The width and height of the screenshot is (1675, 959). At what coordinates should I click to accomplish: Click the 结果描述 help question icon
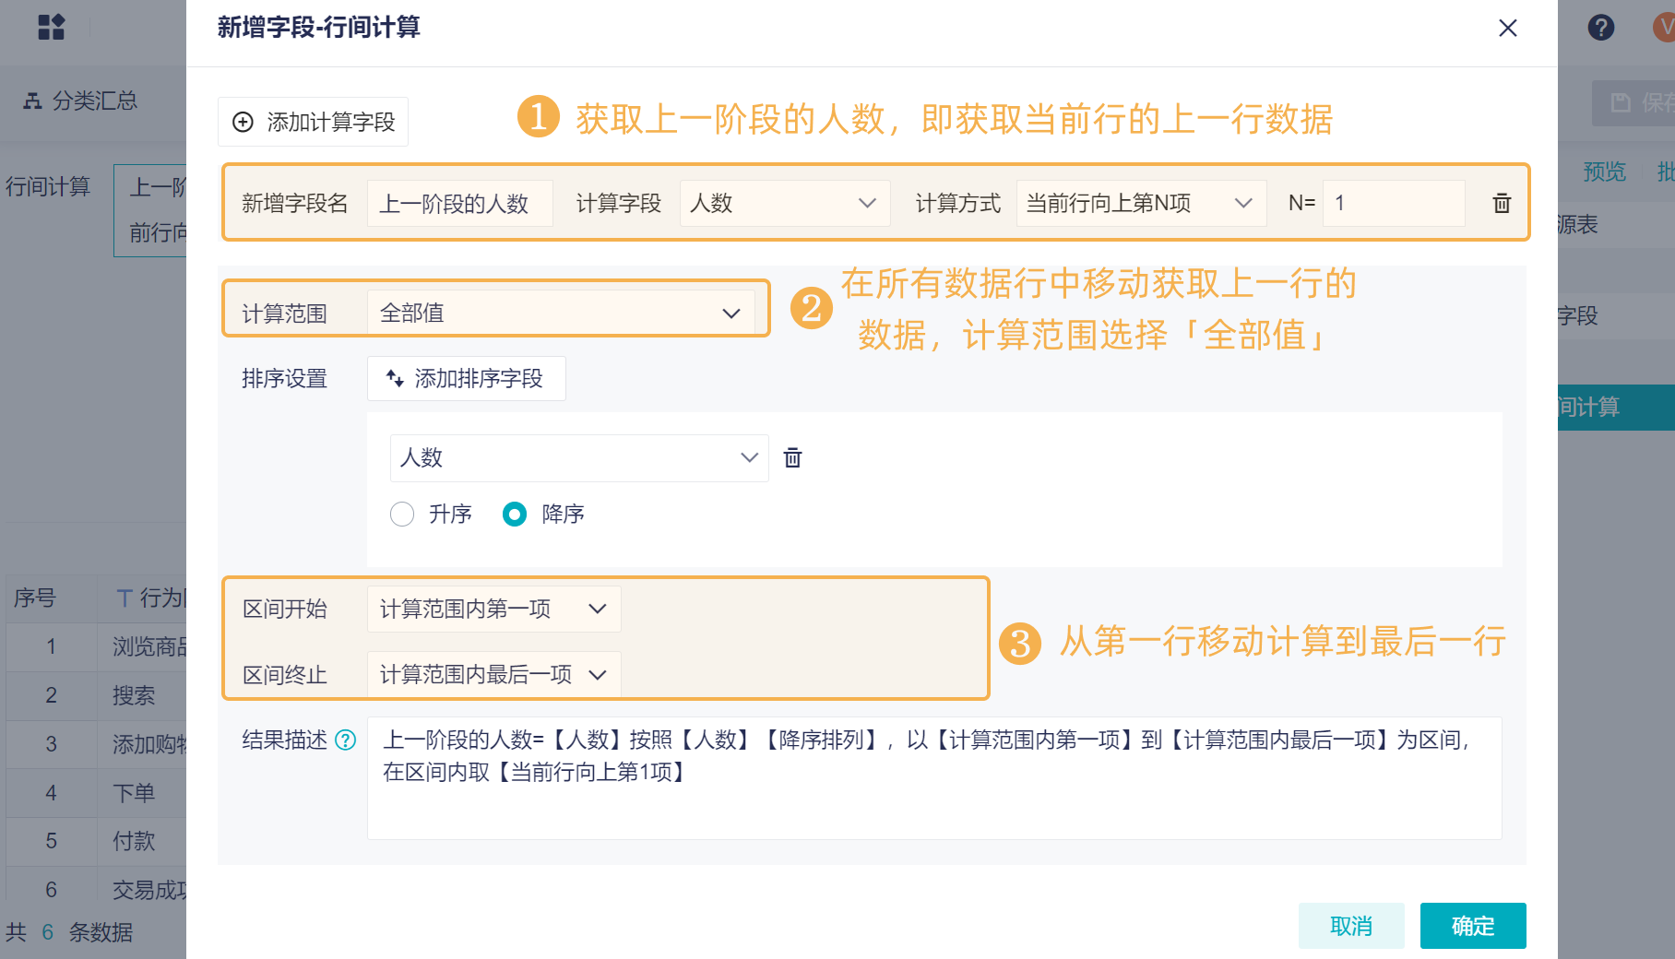346,740
